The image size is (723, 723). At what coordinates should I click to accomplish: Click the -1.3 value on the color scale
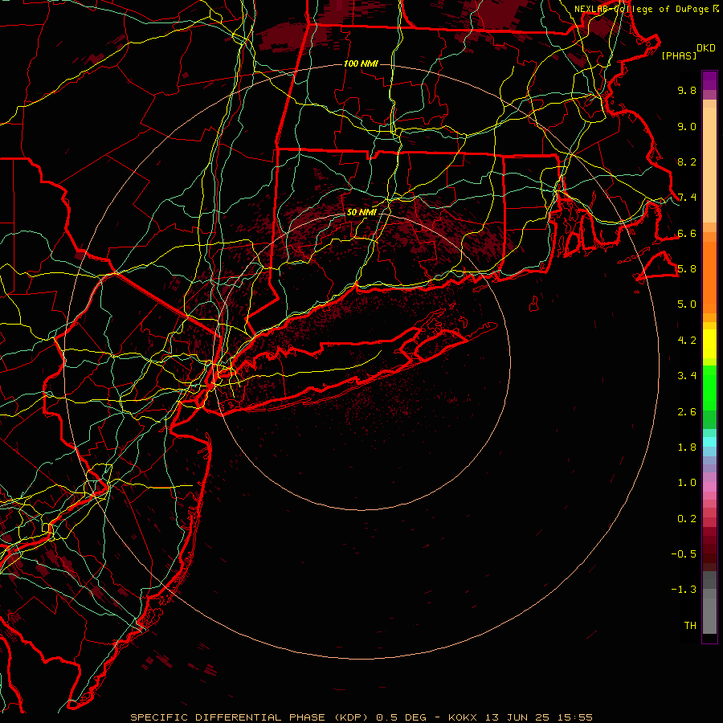(684, 590)
